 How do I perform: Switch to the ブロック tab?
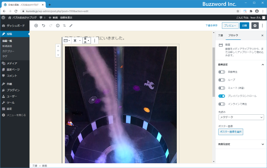click(x=233, y=35)
